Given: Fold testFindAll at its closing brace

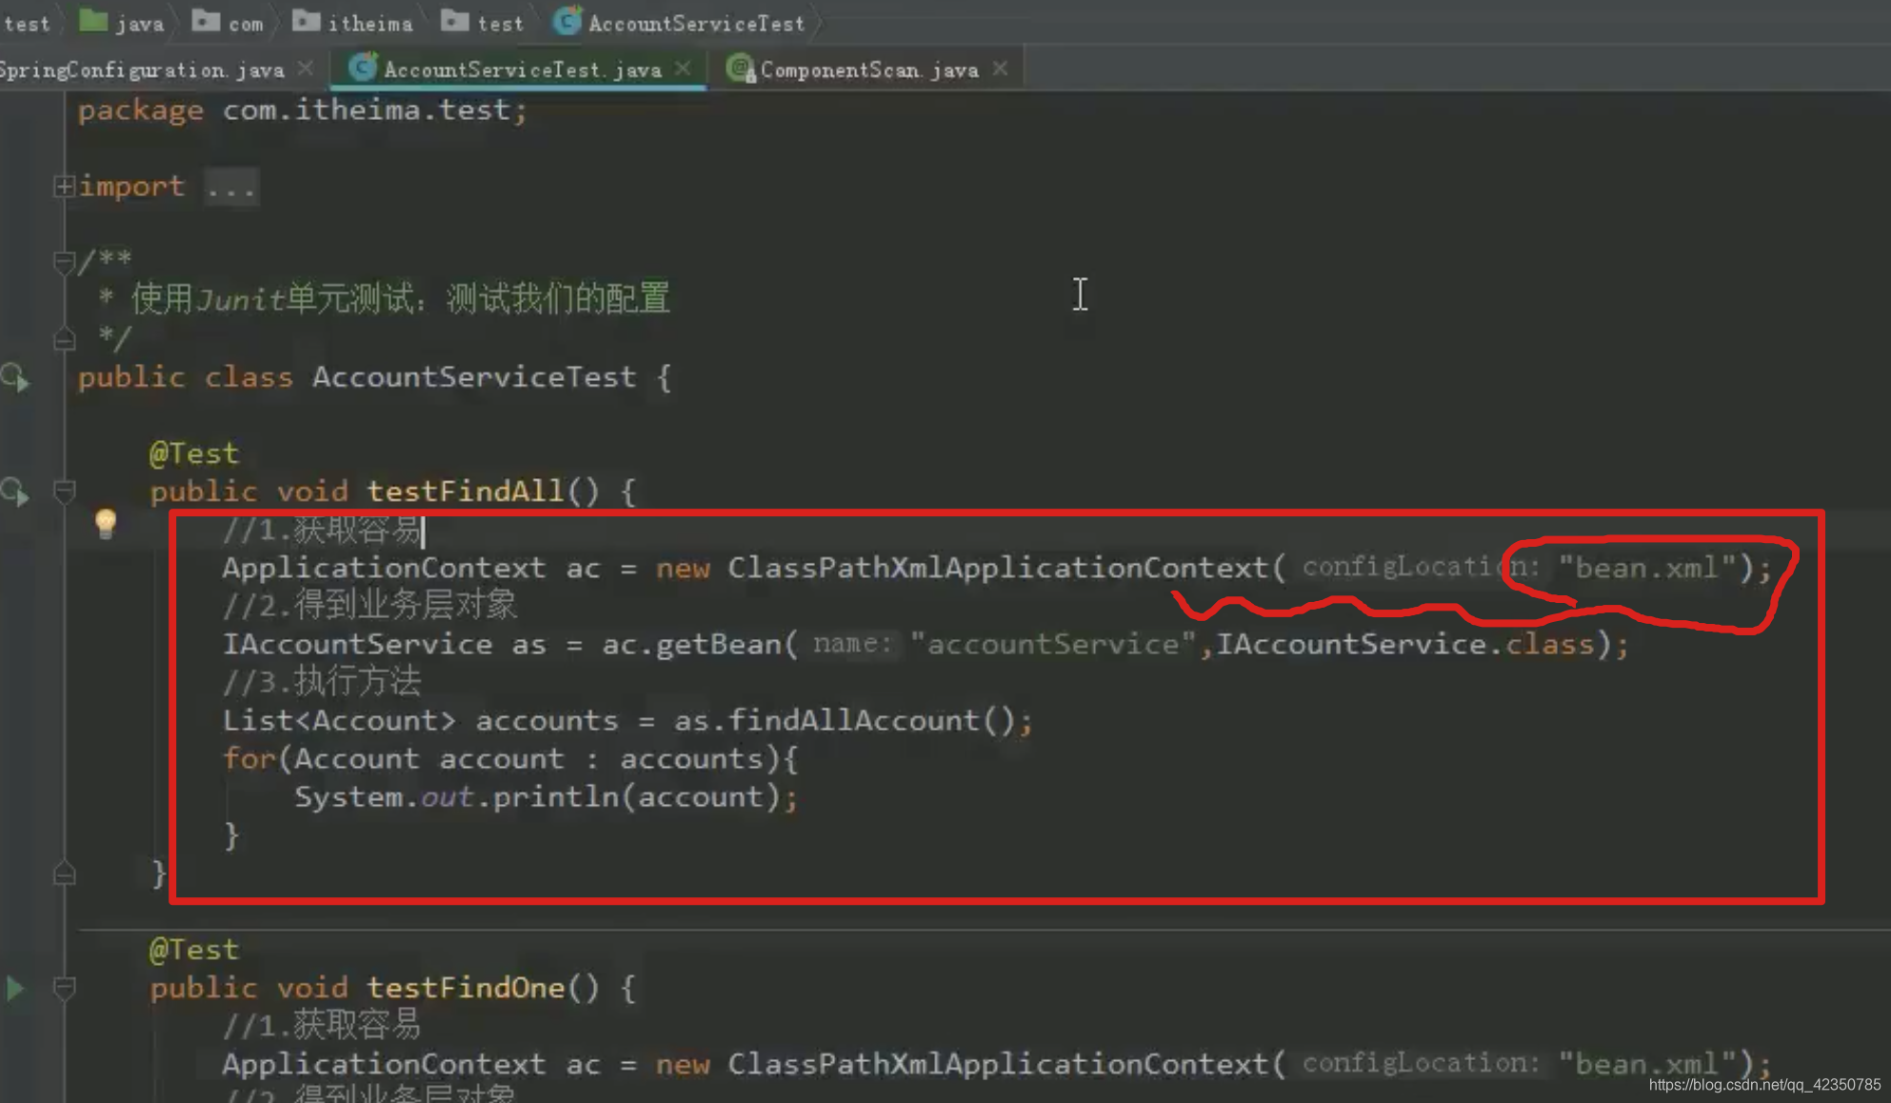Looking at the screenshot, I should coord(64,873).
